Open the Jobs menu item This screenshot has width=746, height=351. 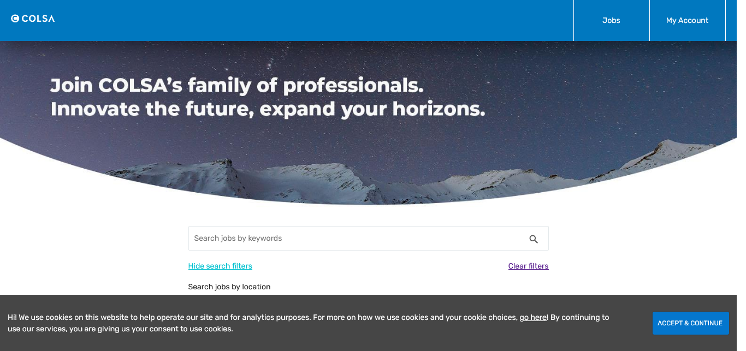pyautogui.click(x=611, y=20)
